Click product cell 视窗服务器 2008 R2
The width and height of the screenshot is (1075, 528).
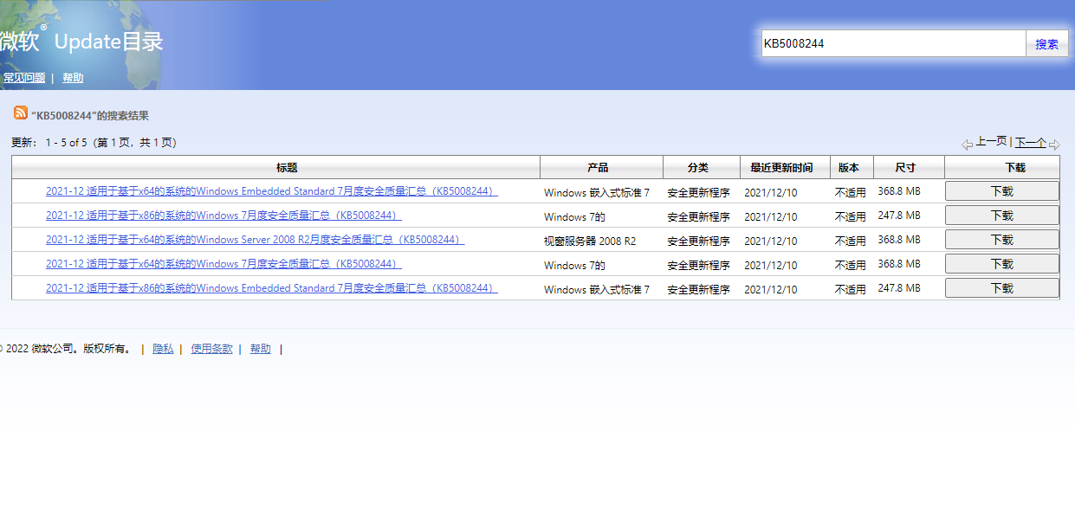(590, 241)
